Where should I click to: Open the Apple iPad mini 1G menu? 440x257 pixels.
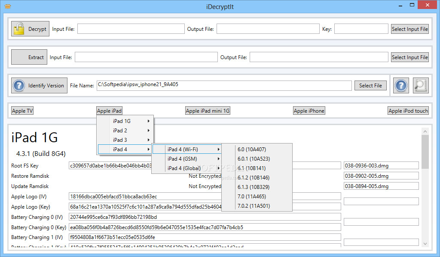click(208, 111)
